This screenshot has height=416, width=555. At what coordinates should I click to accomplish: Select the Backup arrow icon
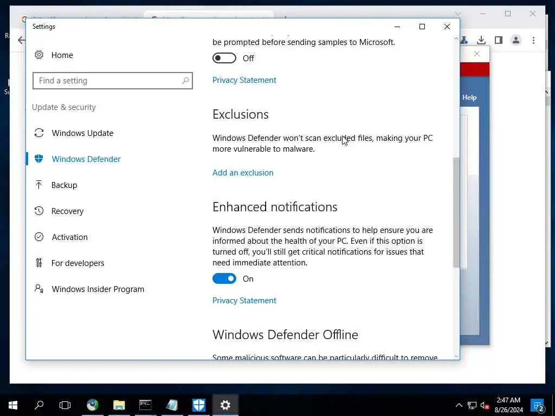[39, 185]
